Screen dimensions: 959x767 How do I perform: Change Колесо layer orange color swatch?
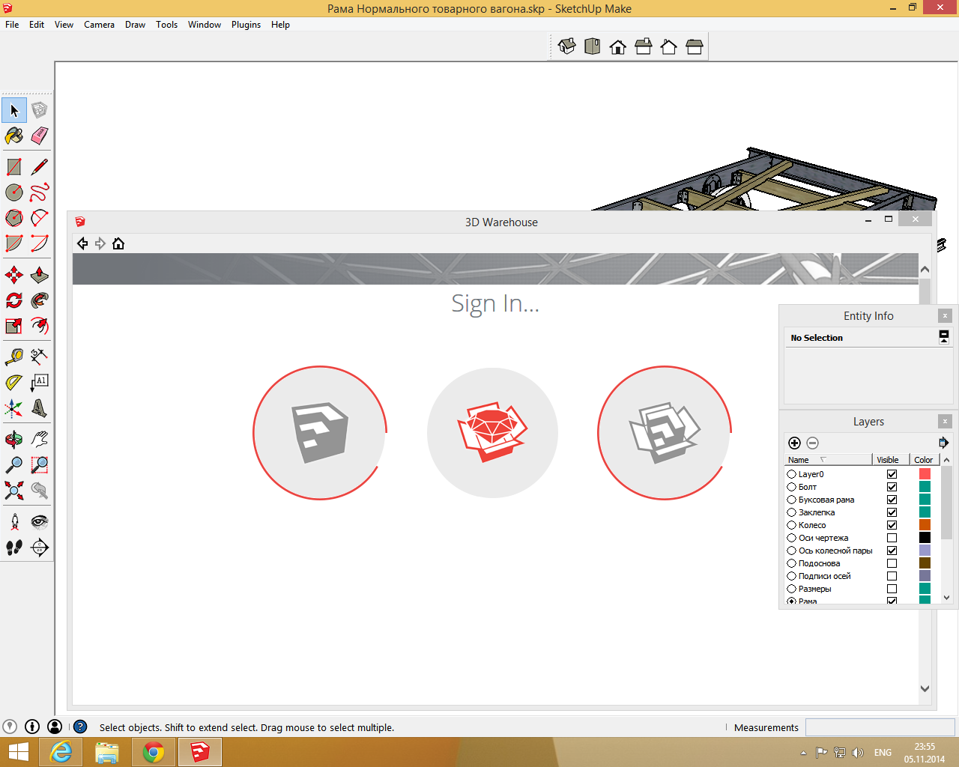pos(925,525)
